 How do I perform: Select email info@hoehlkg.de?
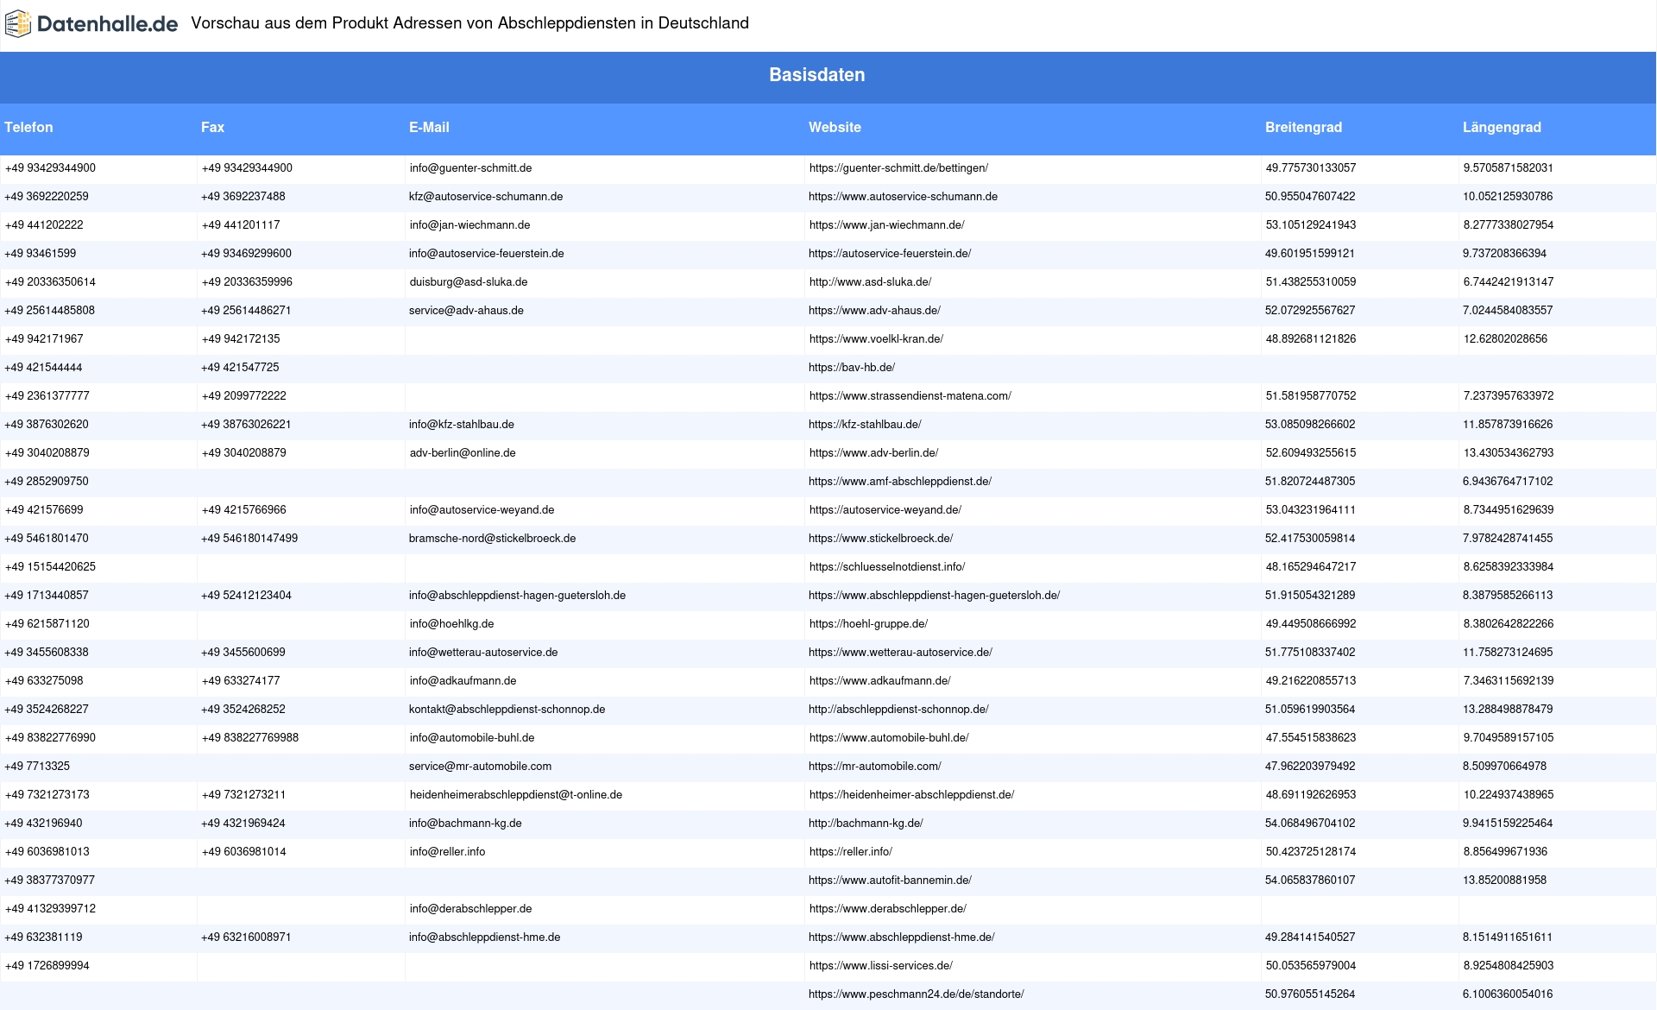tap(451, 624)
